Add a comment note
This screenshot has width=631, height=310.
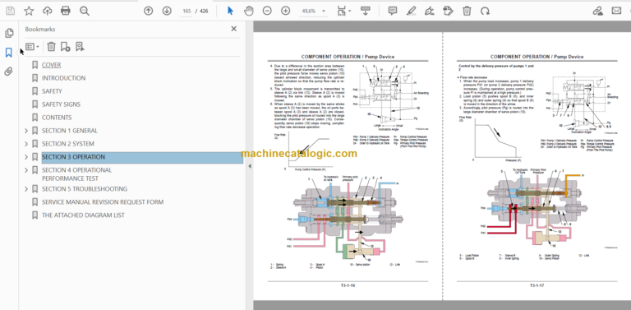393,11
